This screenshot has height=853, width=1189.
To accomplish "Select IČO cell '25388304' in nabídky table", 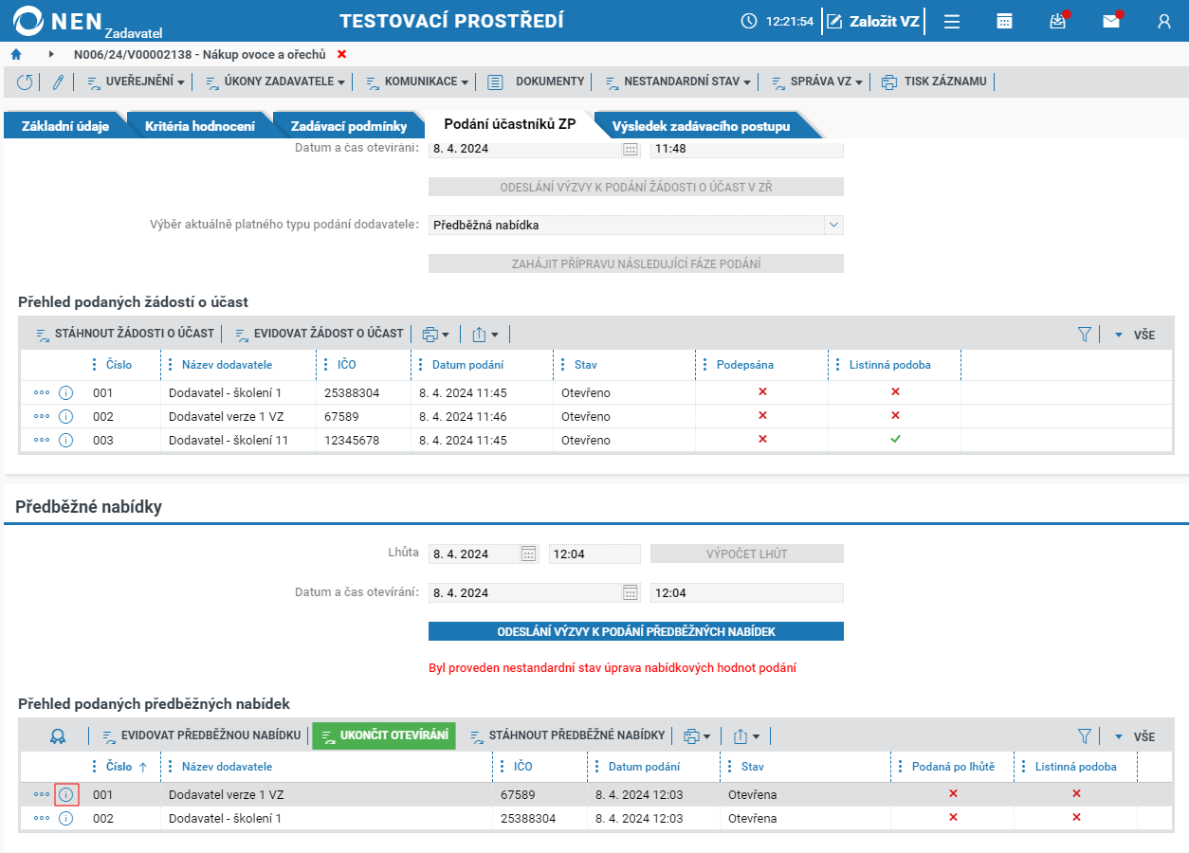I will (x=528, y=818).
